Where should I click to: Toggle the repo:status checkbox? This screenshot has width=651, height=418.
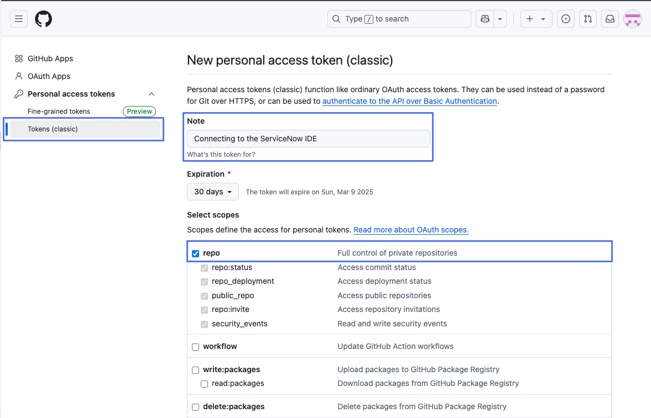(x=204, y=268)
